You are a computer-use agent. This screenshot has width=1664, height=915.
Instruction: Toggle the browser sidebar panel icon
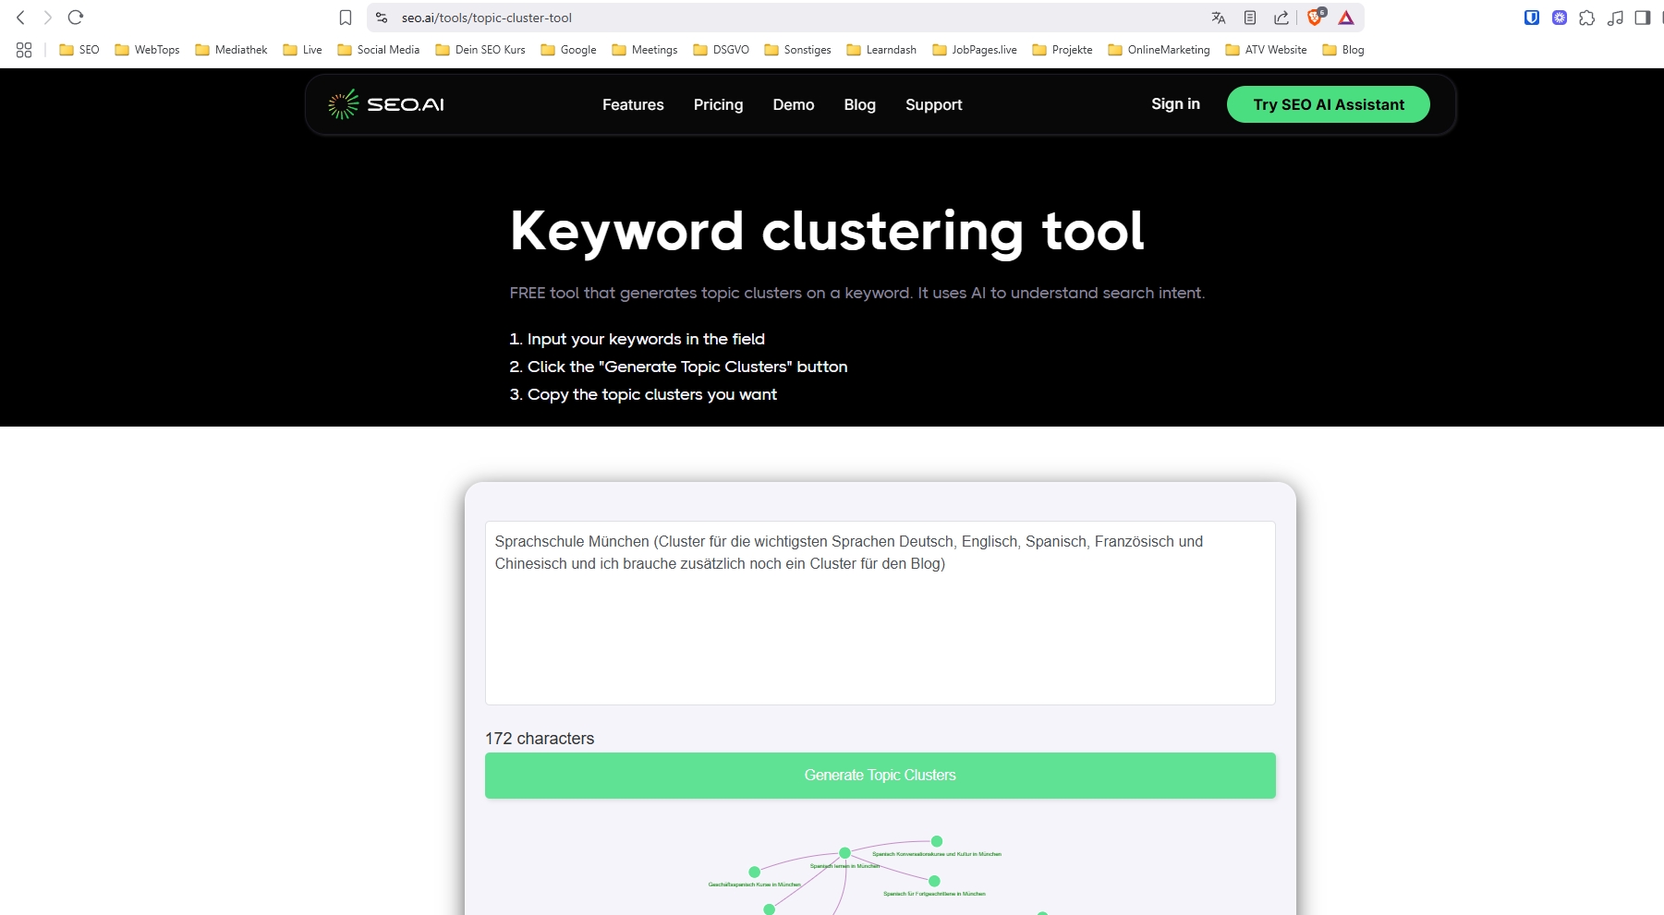1642,18
